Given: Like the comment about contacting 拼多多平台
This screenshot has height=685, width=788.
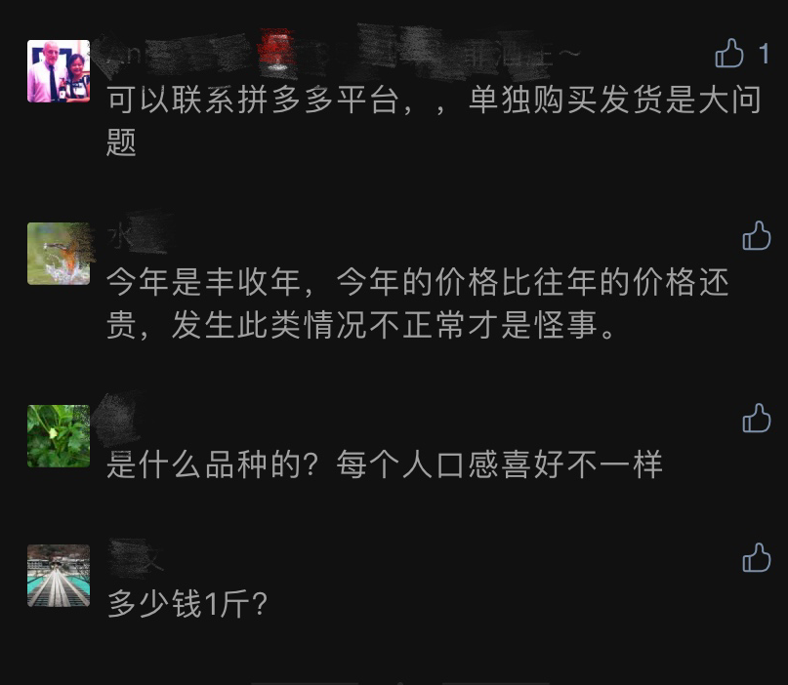Looking at the screenshot, I should pyautogui.click(x=729, y=53).
